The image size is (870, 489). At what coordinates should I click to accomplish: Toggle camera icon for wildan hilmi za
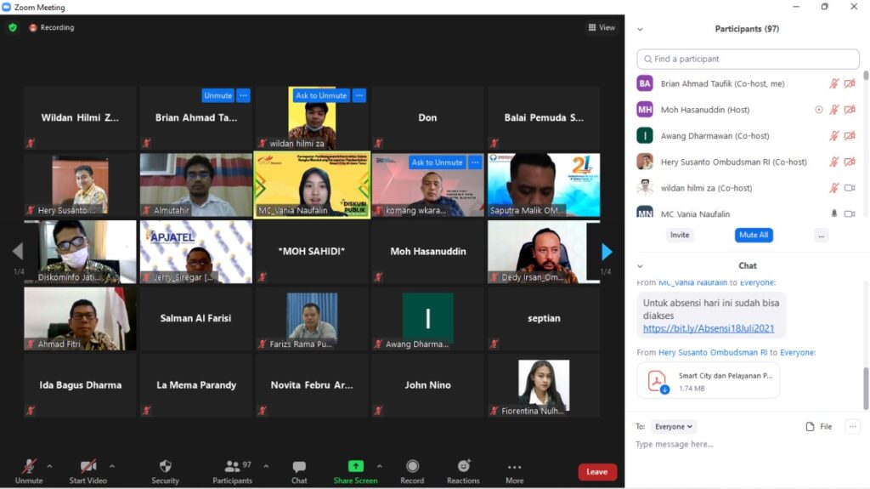(850, 189)
